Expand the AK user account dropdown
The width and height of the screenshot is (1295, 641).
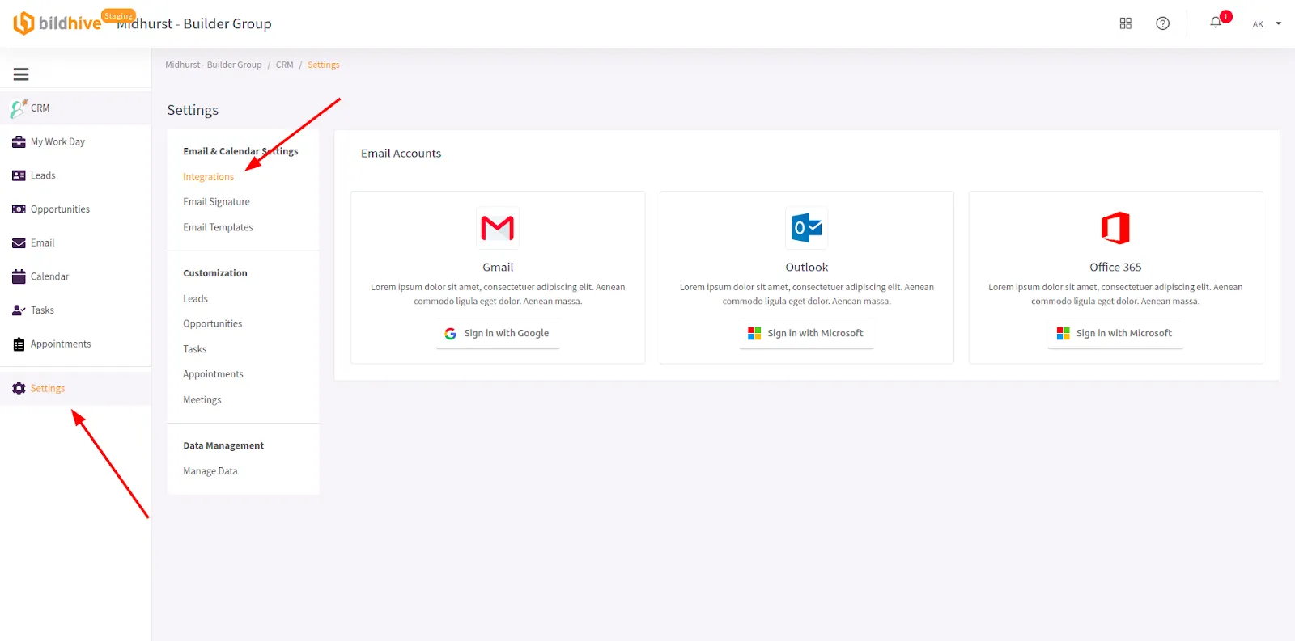pos(1267,24)
